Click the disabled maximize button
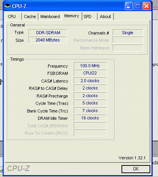158x177 pixels. 138,6
